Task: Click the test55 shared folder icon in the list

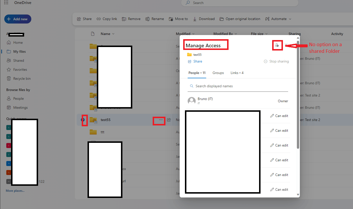Action: point(93,120)
